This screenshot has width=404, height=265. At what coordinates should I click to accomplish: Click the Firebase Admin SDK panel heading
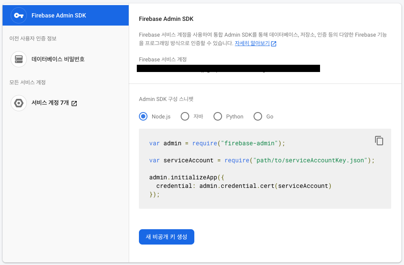point(166,19)
